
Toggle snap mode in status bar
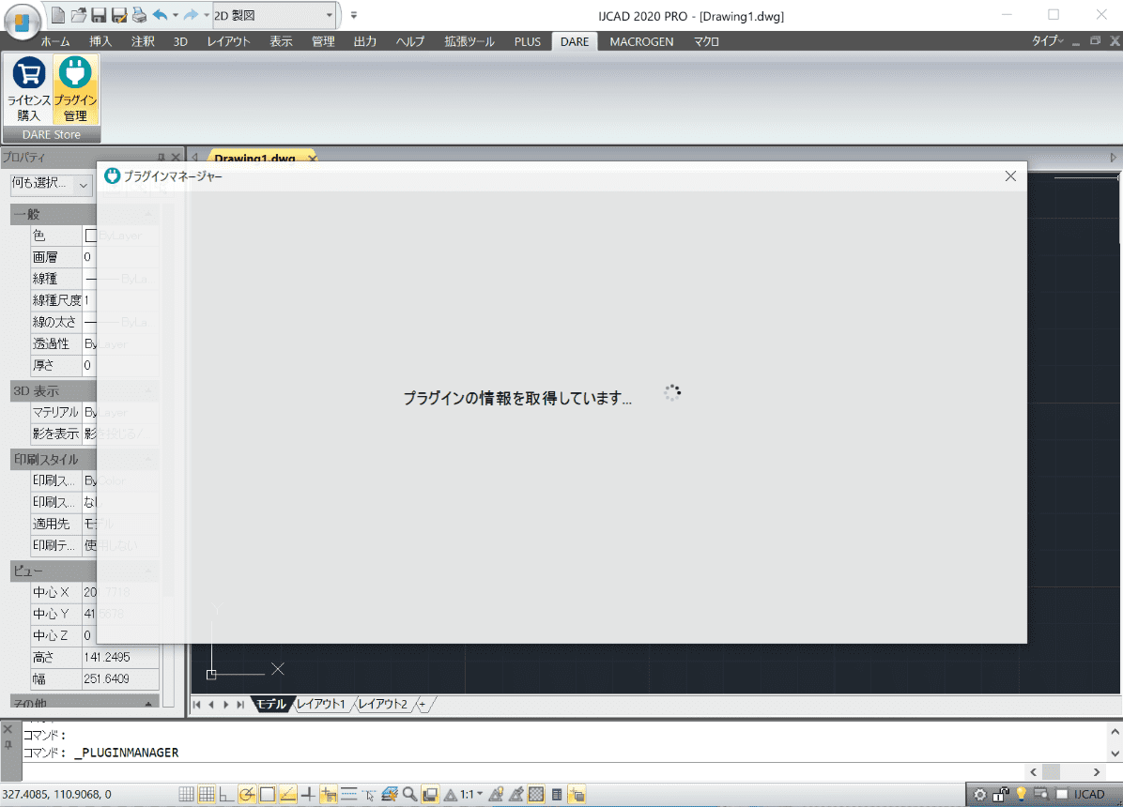click(186, 794)
